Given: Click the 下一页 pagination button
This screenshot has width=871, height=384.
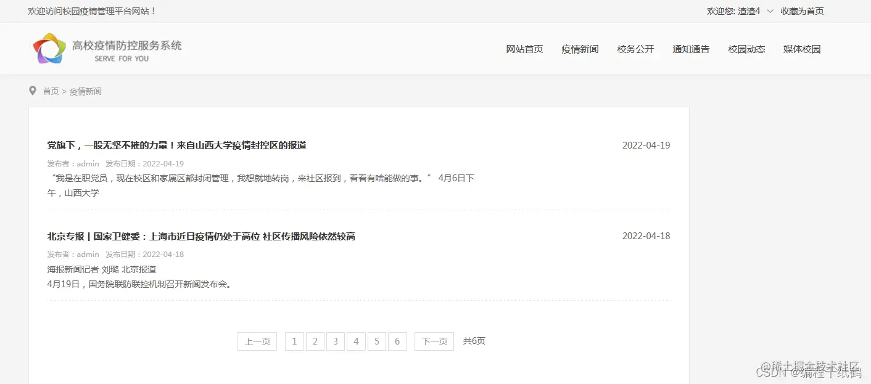Looking at the screenshot, I should [x=434, y=341].
